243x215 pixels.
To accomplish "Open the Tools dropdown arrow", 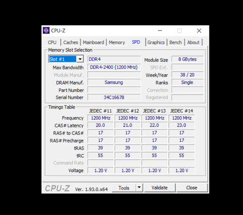I will coord(139,188).
